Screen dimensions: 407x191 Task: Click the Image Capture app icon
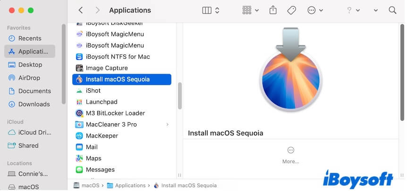[x=79, y=68]
